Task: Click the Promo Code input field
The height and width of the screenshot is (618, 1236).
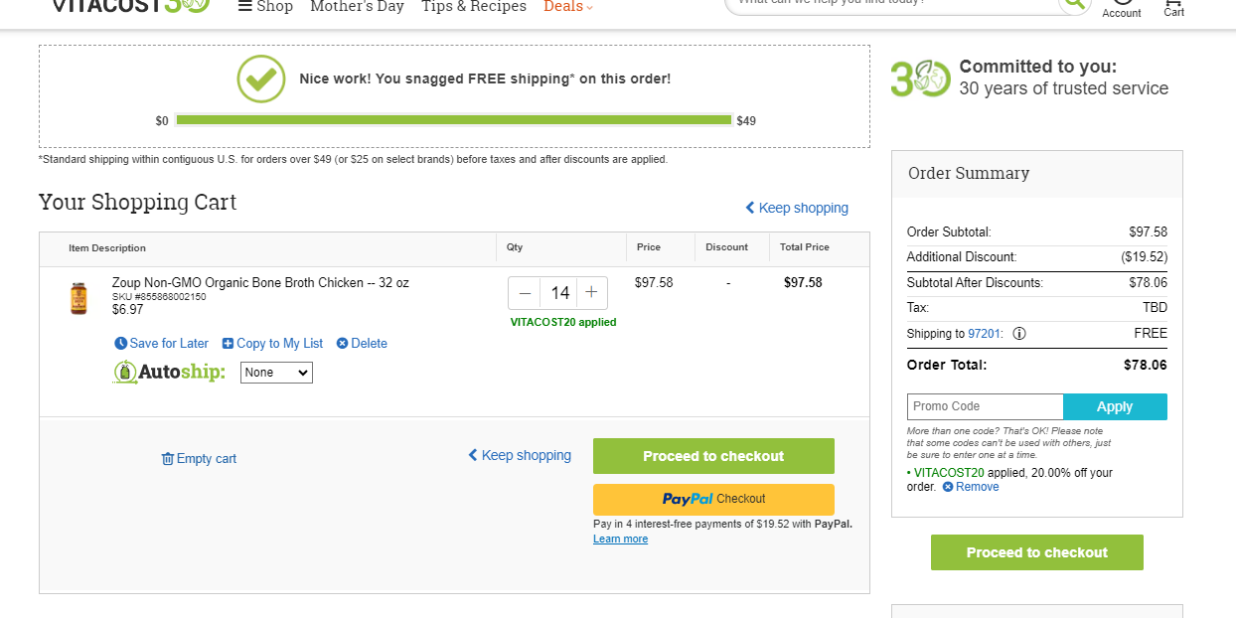Action: tap(985, 406)
